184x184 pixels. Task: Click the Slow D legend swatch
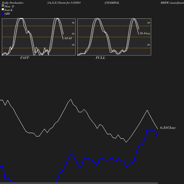click(x=3, y=6)
